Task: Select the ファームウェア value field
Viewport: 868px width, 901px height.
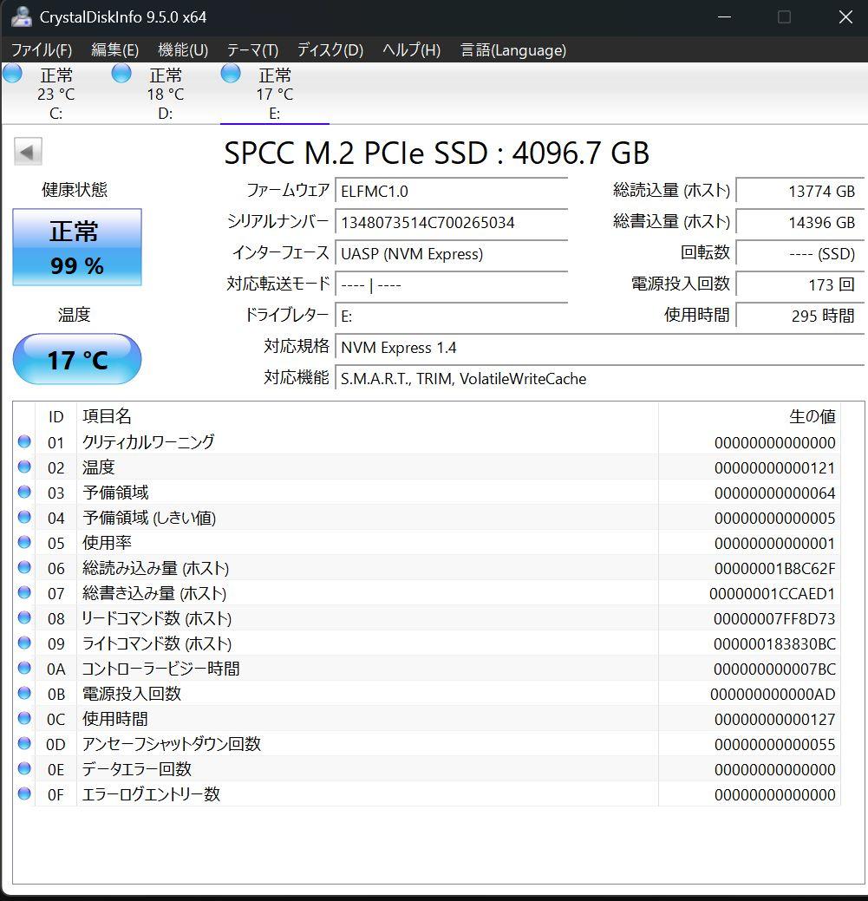Action: (x=451, y=191)
